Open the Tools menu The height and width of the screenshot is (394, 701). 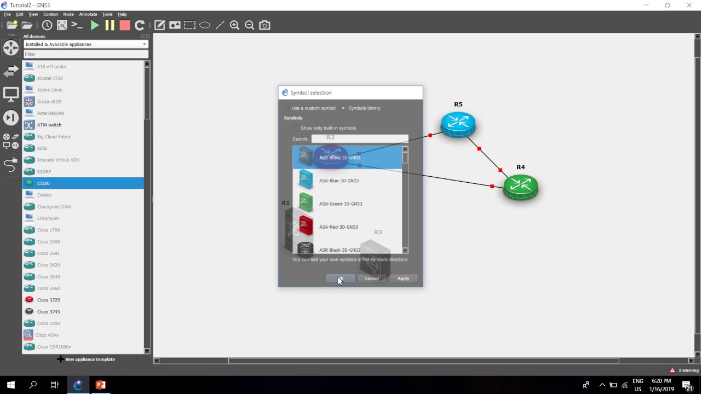pyautogui.click(x=107, y=14)
